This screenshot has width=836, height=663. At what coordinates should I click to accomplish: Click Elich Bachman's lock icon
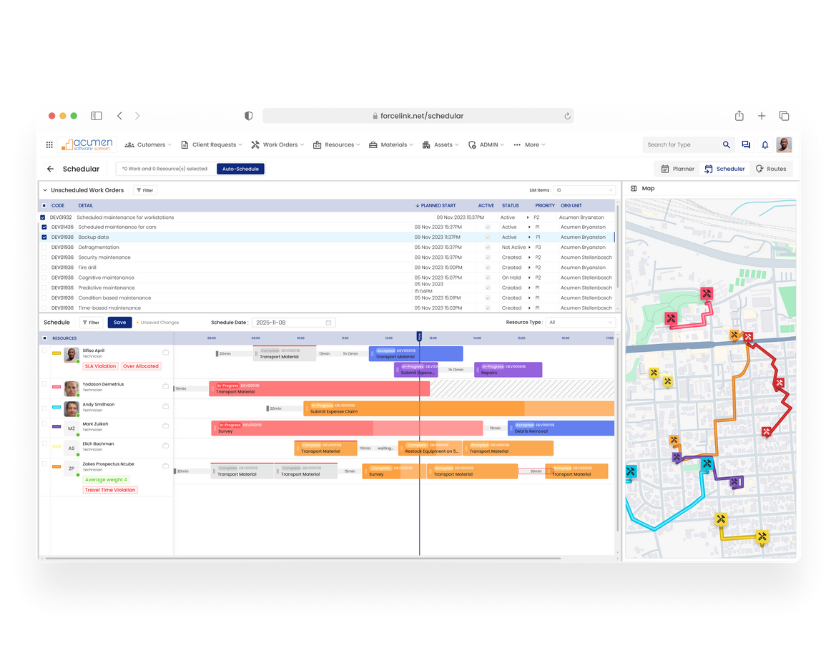pos(166,446)
